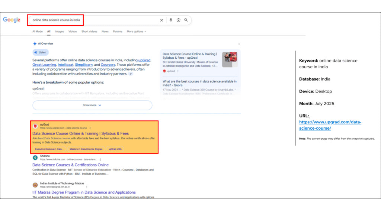Click the three dots beside upGrad result URL

coord(90,128)
